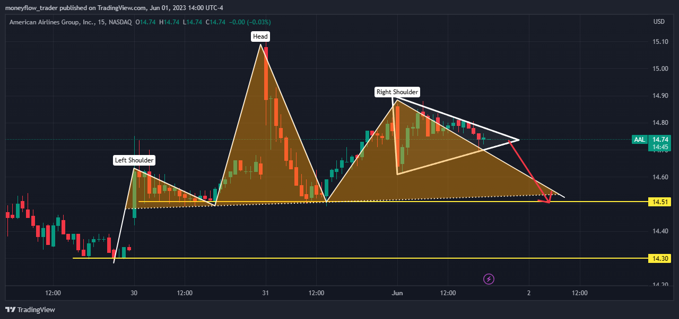The width and height of the screenshot is (679, 319).
Task: Click the 14.90 price axis value
Action: point(660,96)
